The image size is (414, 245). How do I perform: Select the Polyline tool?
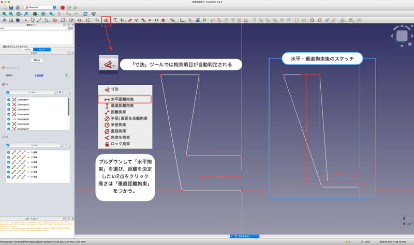pos(33,20)
